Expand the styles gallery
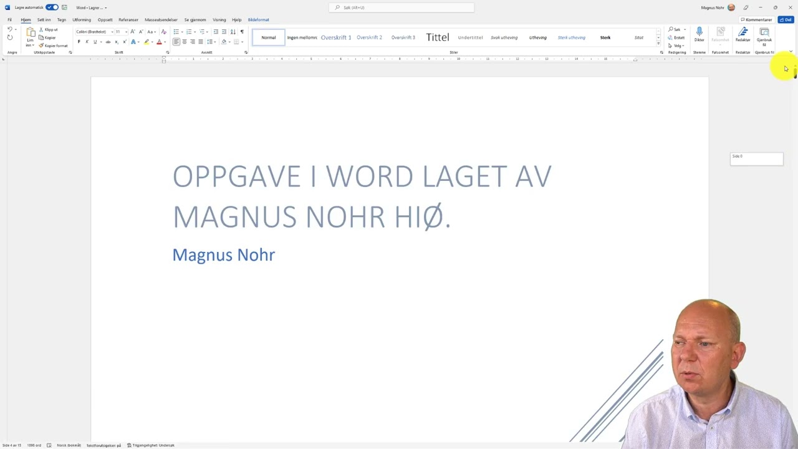Viewport: 798px width, 449px height. point(658,44)
